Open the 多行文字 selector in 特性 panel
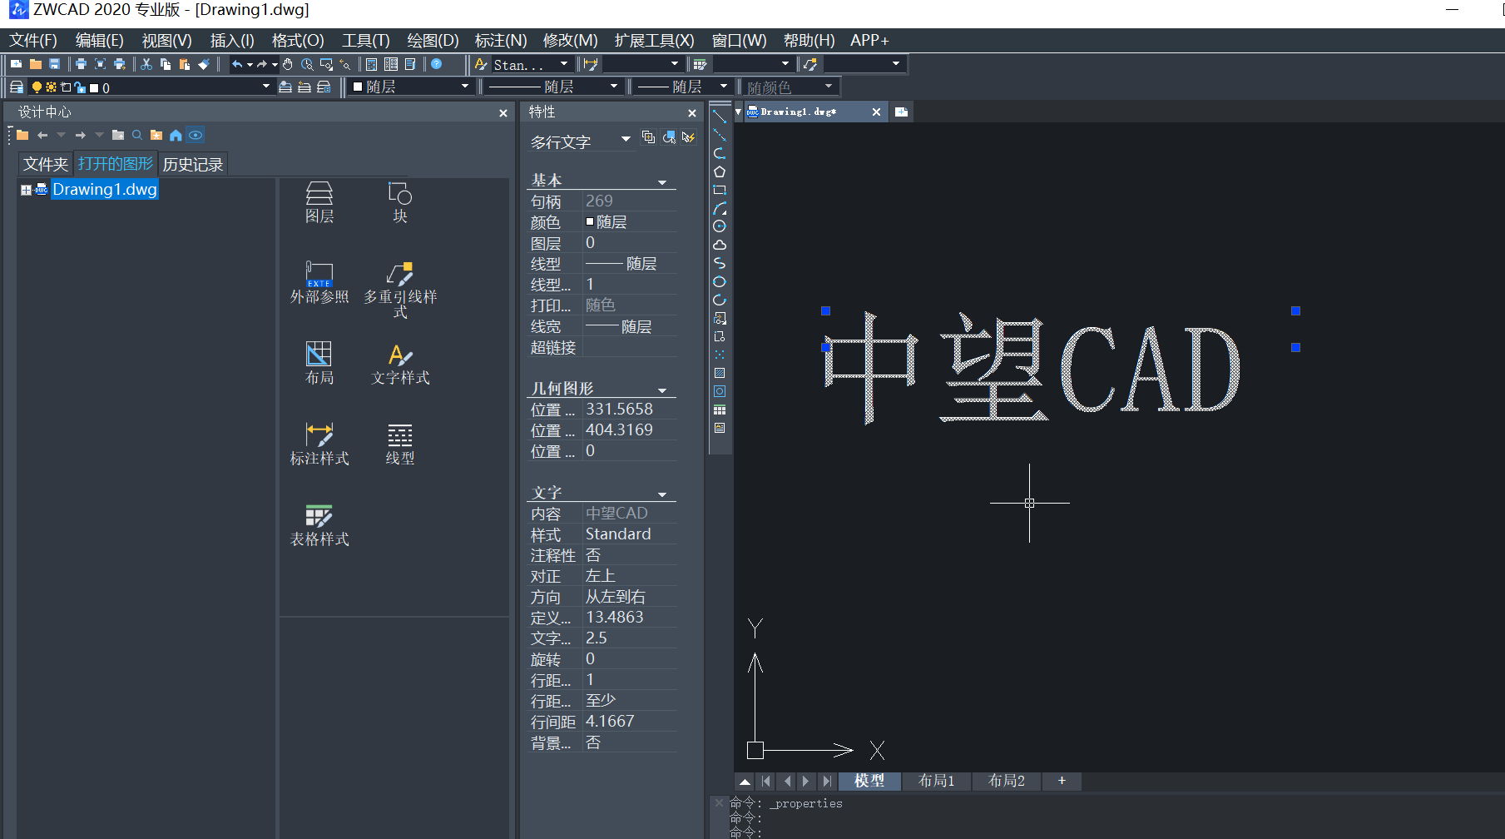Screen dimensions: 1505x839 tap(626, 140)
